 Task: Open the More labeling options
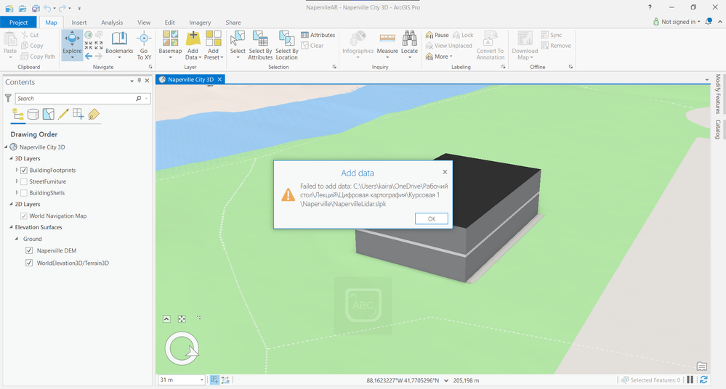(x=438, y=57)
